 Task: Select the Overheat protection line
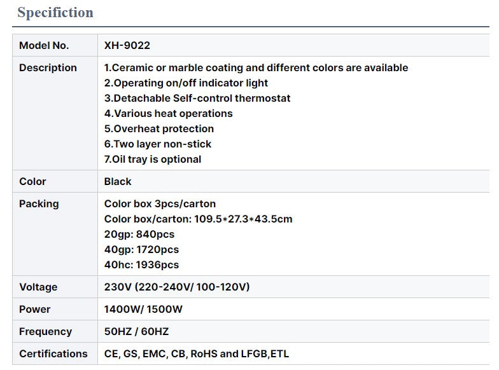159,128
